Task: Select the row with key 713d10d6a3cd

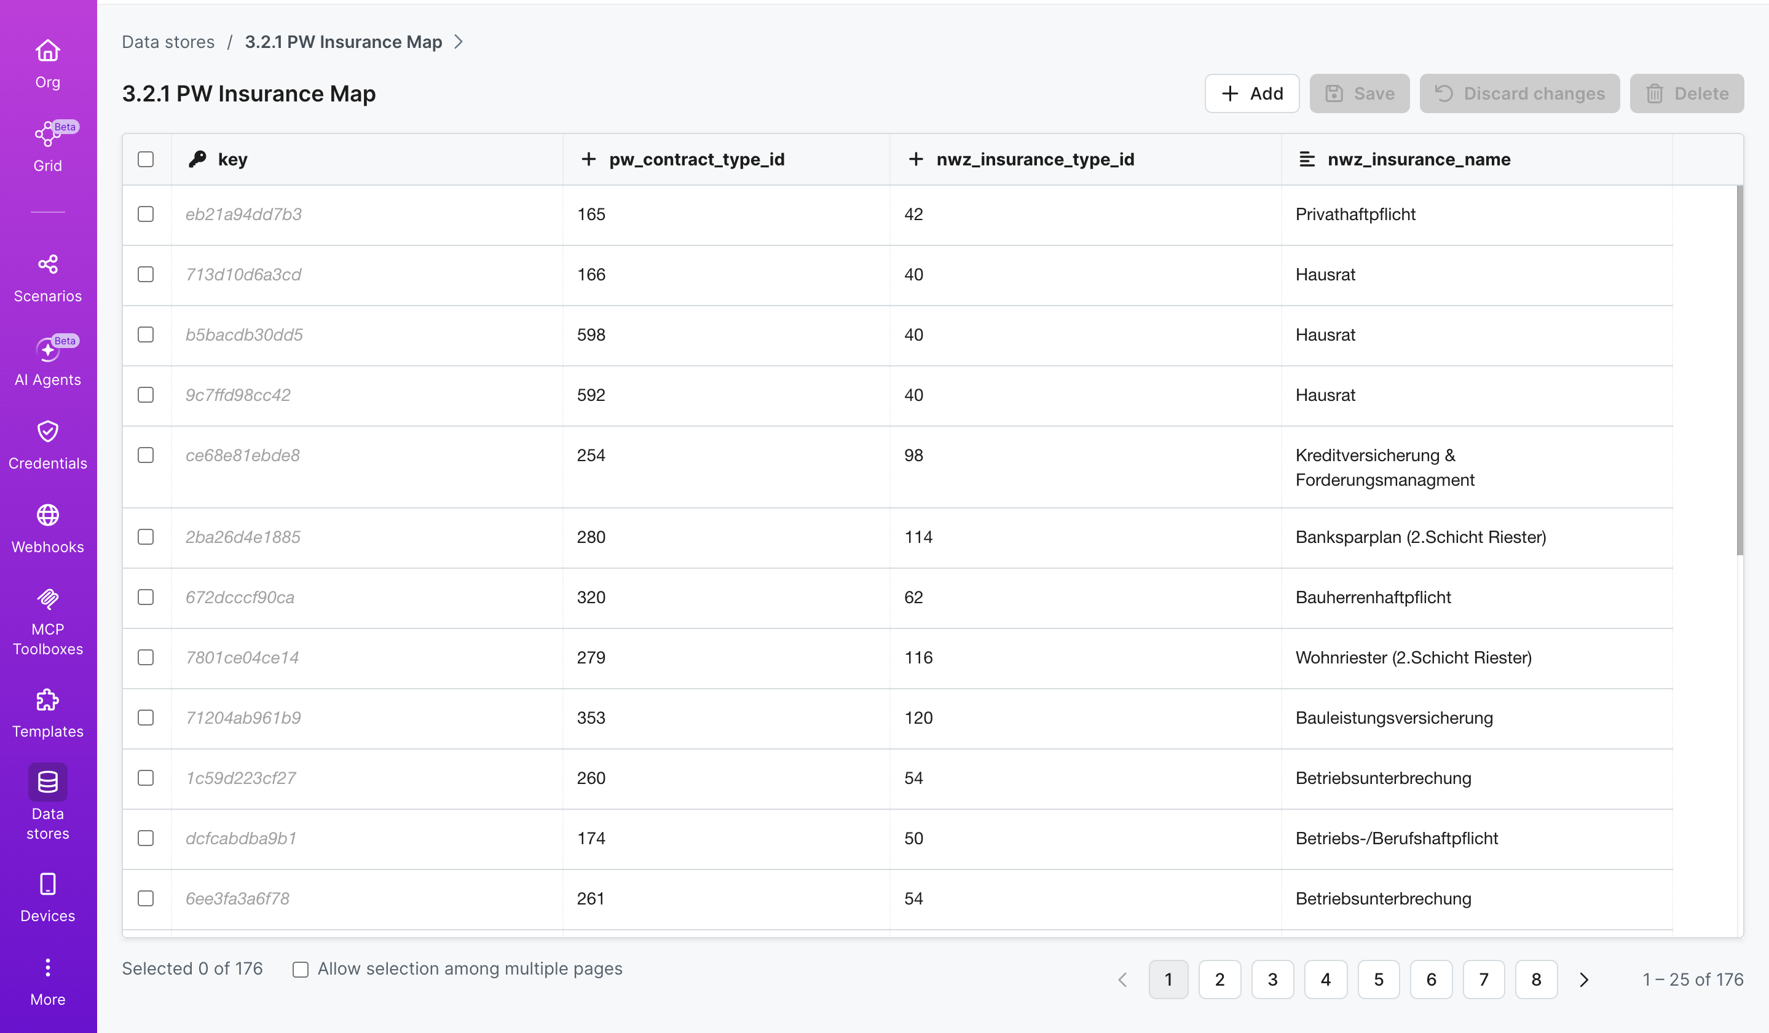Action: tap(146, 275)
